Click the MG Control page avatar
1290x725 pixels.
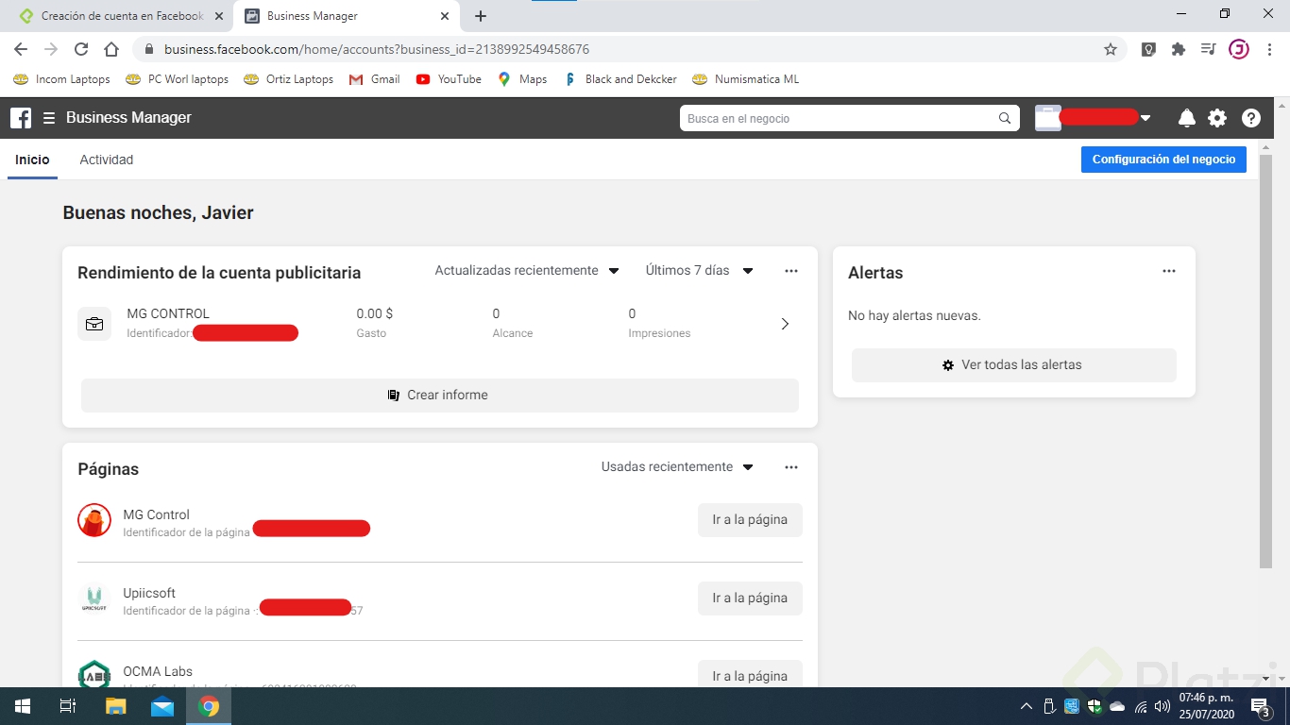pos(94,520)
